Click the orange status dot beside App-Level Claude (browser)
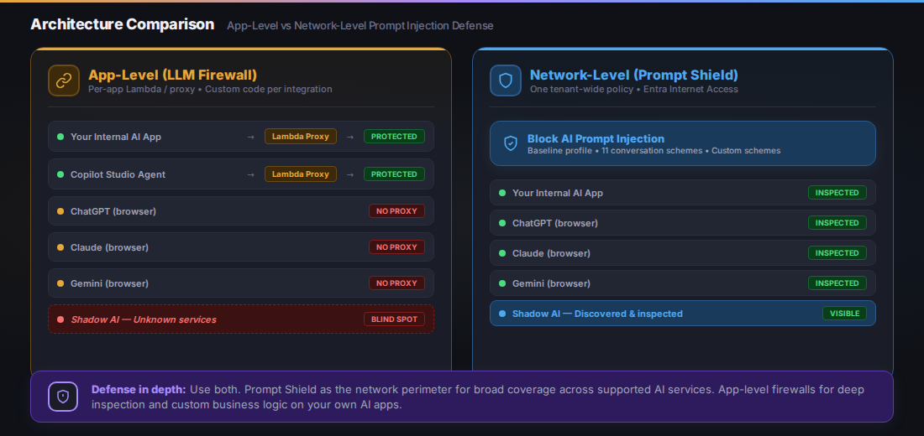The width and height of the screenshot is (924, 436). 60,247
